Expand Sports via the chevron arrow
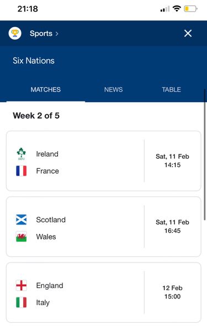This screenshot has width=207, height=331. 57,34
